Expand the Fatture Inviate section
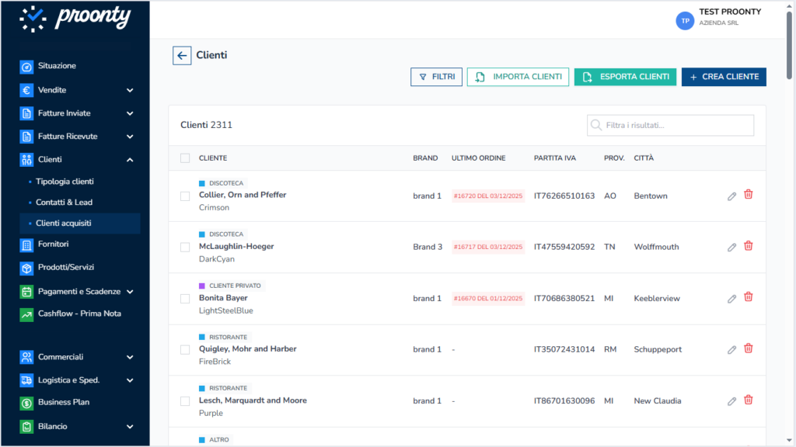This screenshot has height=447, width=796. pos(130,113)
